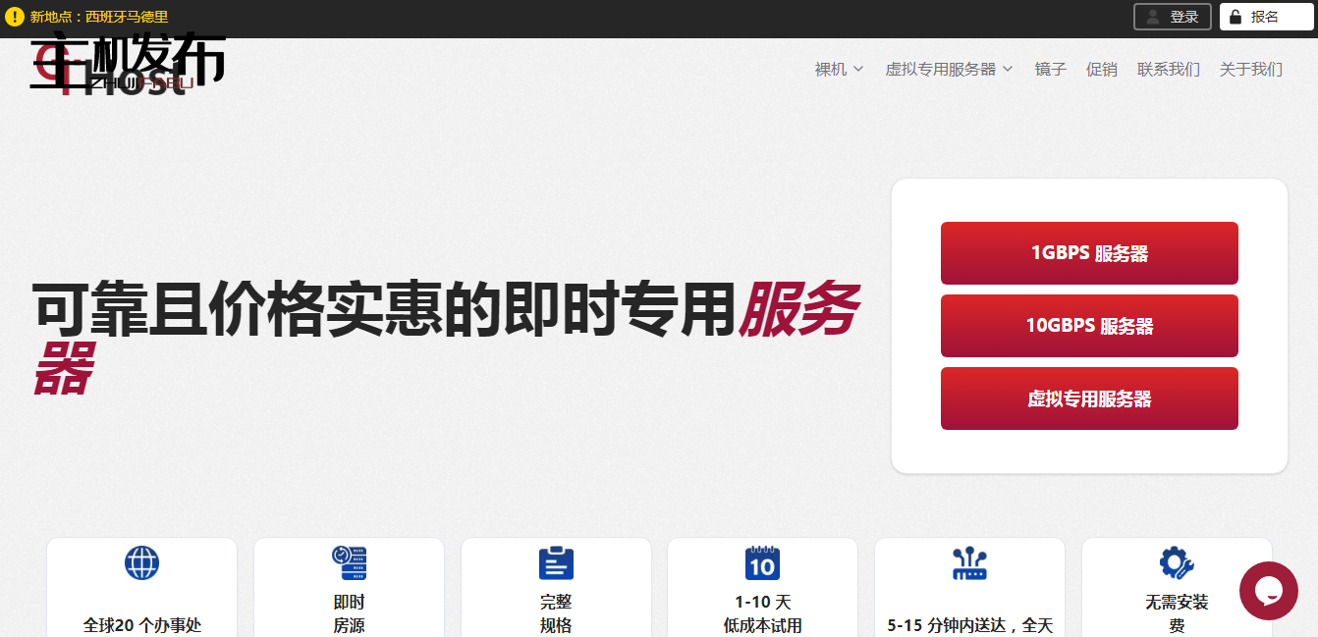Open the live chat bubble widget
Viewport: 1318px width, 637px height.
coord(1268,591)
